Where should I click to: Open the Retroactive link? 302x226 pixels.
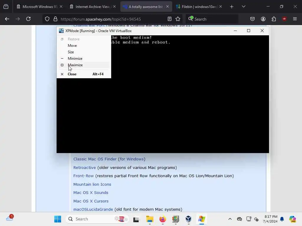pyautogui.click(x=85, y=167)
